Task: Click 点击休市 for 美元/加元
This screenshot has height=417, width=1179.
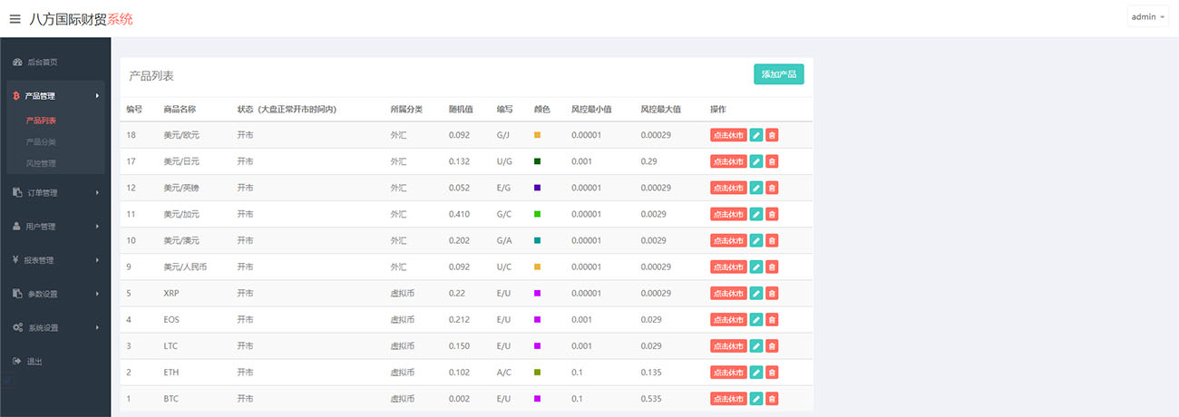Action: [728, 214]
